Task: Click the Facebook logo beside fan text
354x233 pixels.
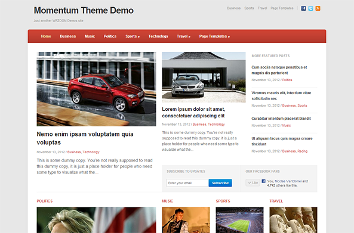Action: (263, 181)
